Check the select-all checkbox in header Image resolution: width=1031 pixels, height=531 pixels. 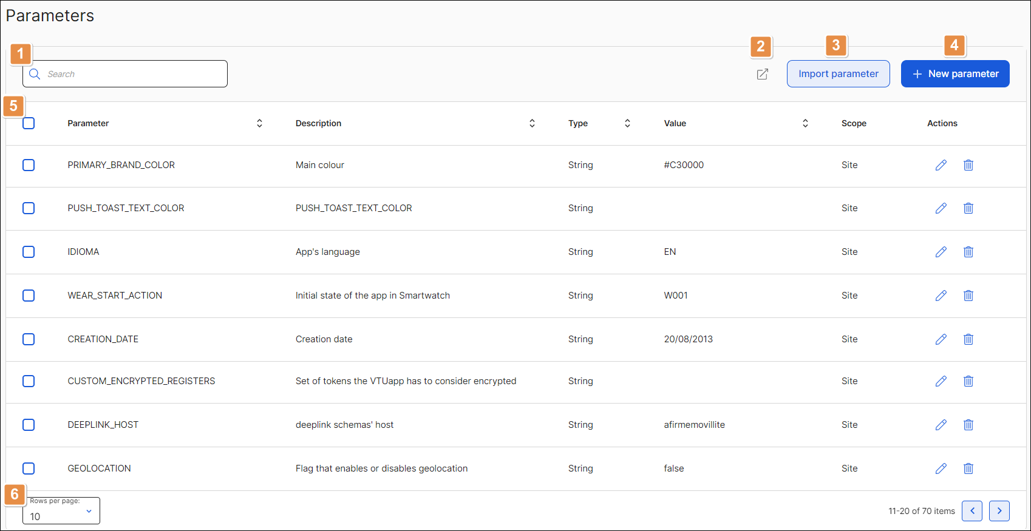pyautogui.click(x=29, y=123)
